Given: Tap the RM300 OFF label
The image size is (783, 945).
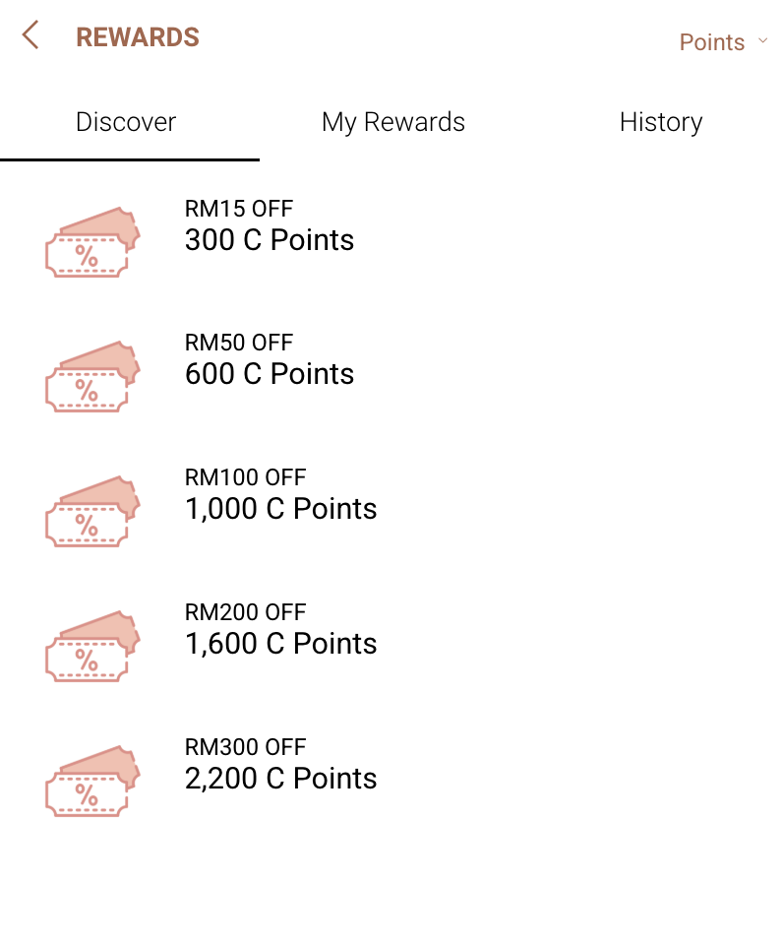Looking at the screenshot, I should [x=245, y=747].
